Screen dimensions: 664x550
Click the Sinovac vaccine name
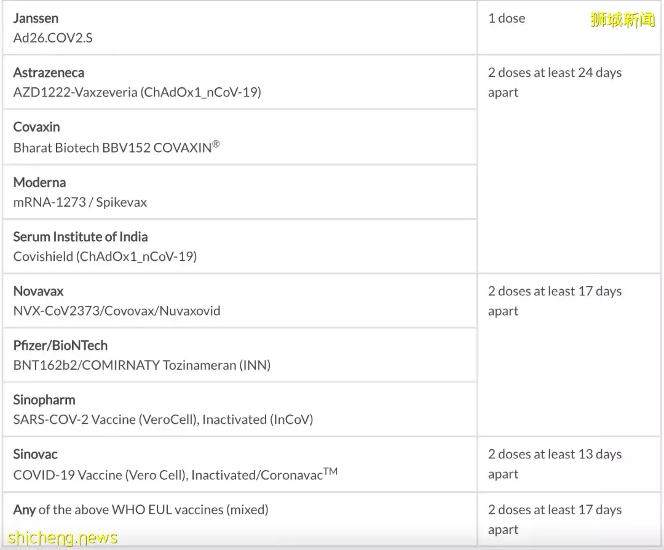[x=35, y=454]
